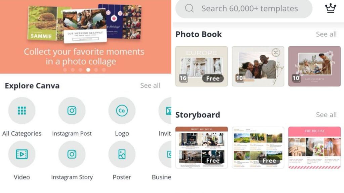Tap the magnifying glass search icon
The height and width of the screenshot is (193, 344).
189,8
